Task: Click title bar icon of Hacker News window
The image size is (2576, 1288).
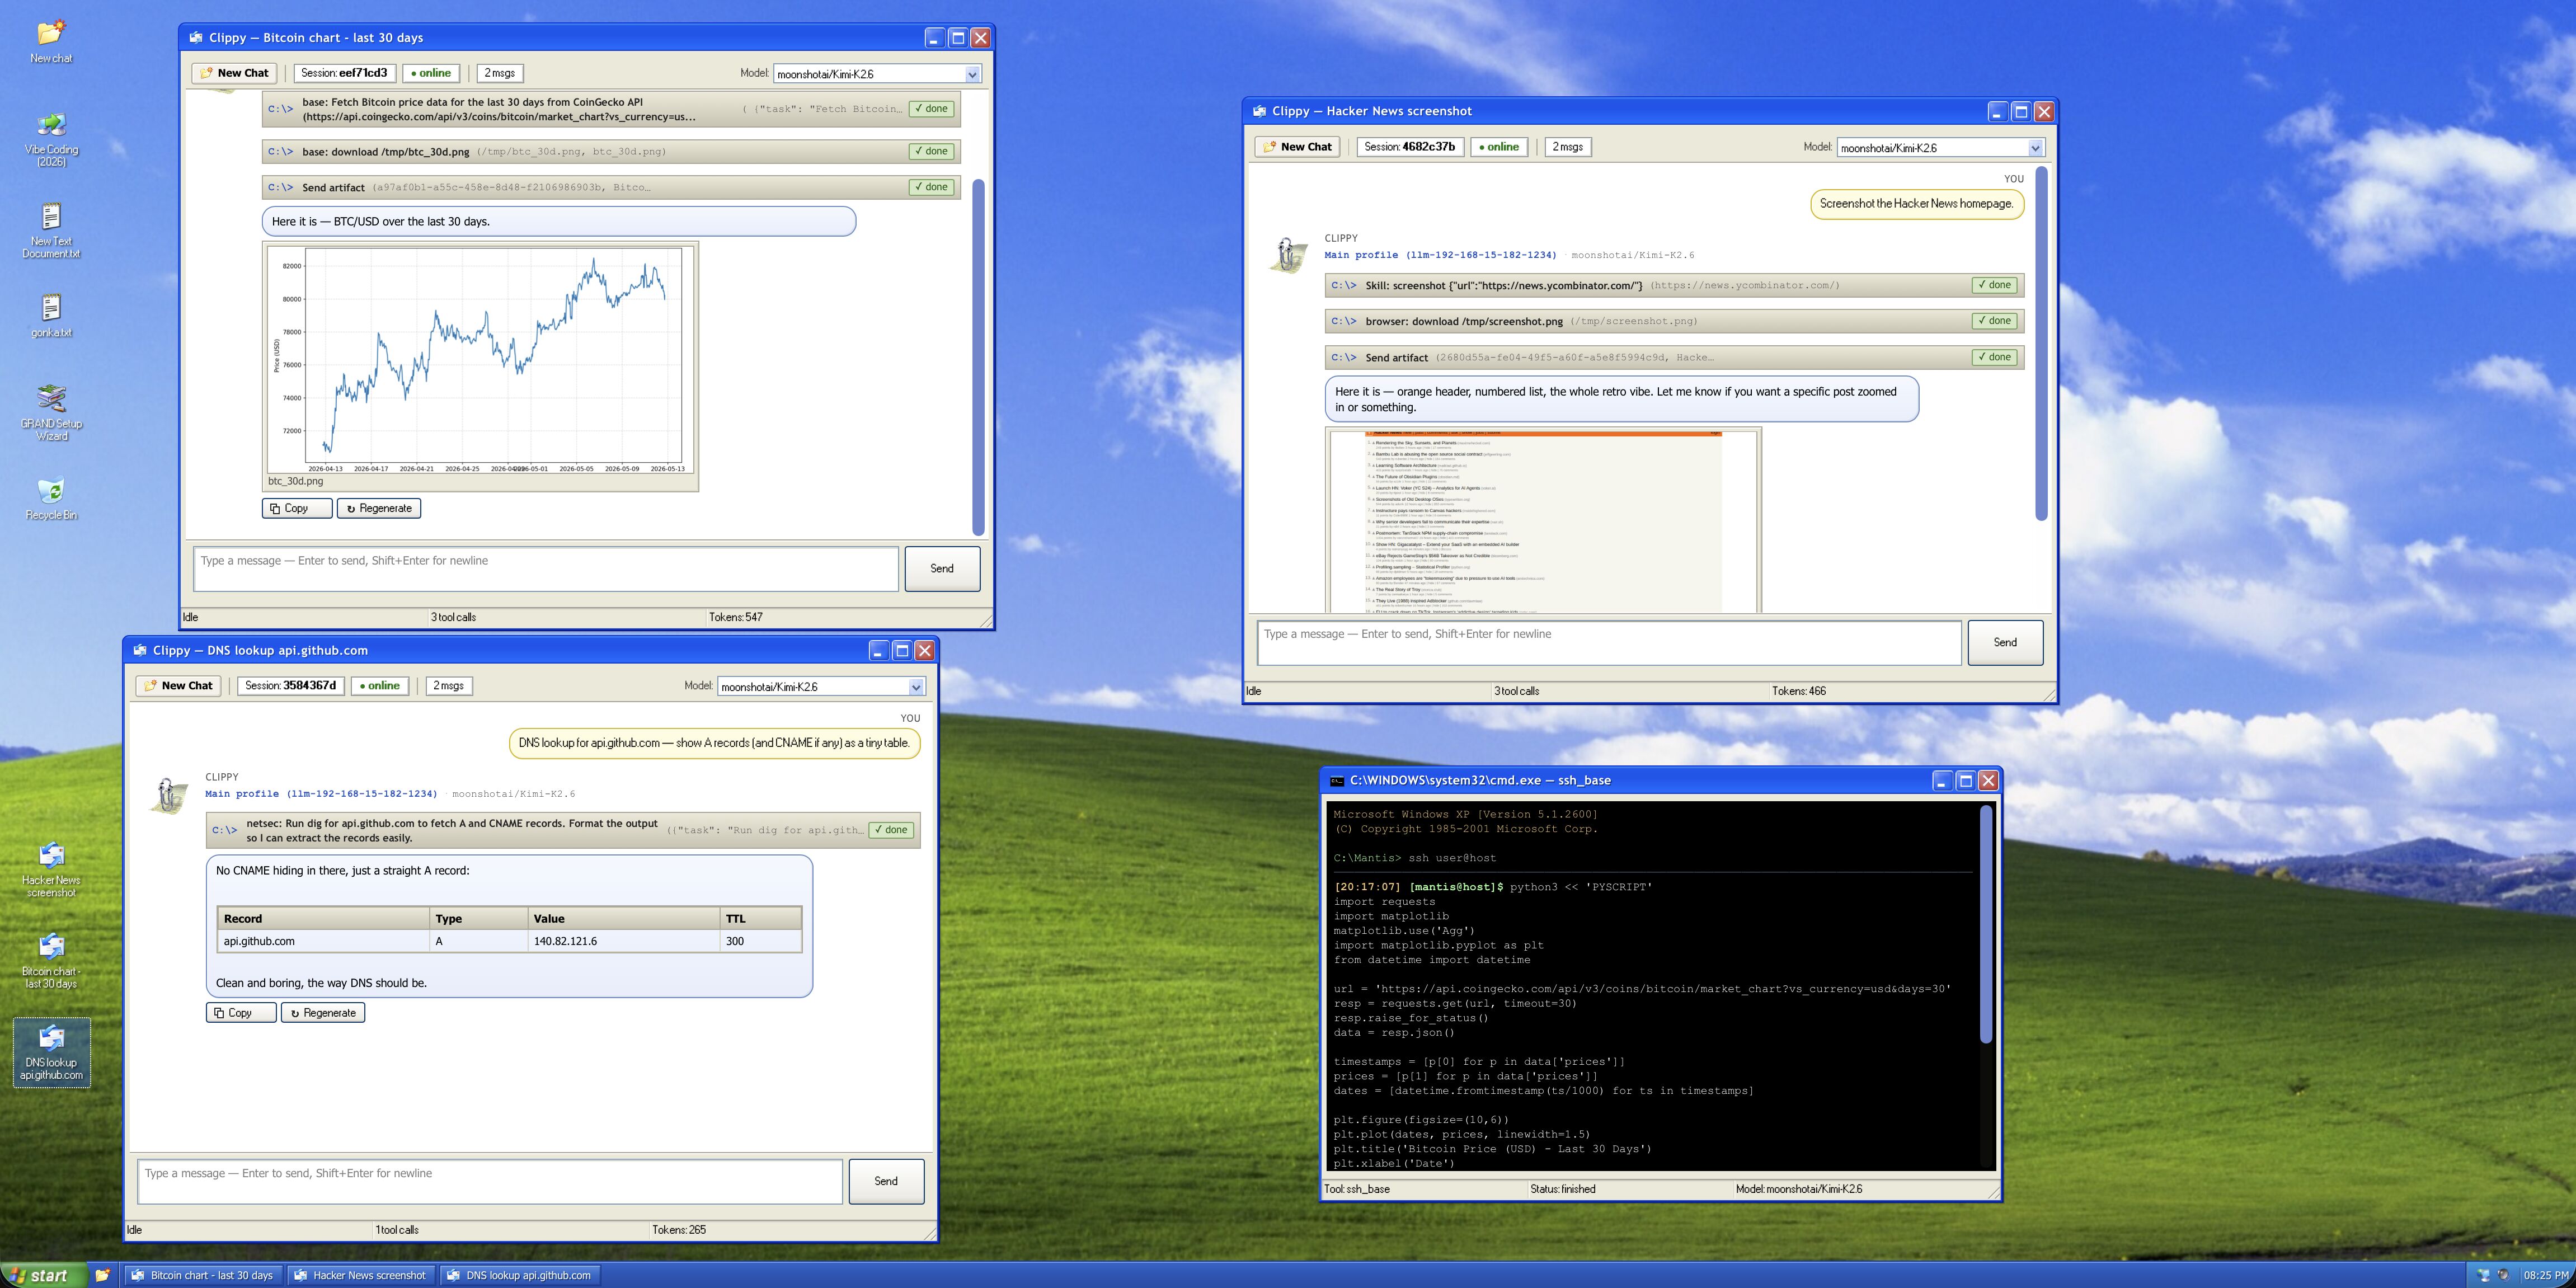Action: (x=1259, y=111)
